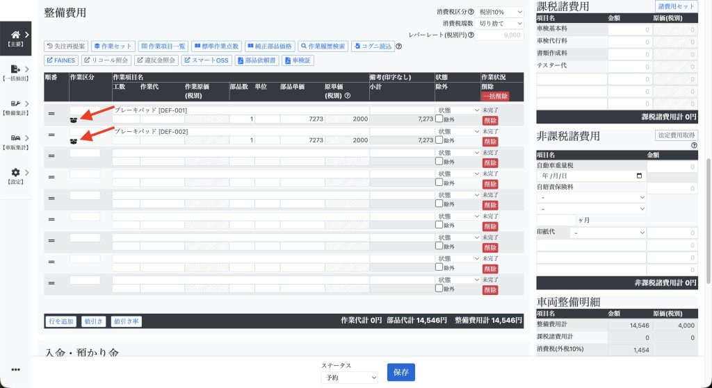
Task: Open 消費税区分 dropdown showing 税別10%
Action: point(499,12)
